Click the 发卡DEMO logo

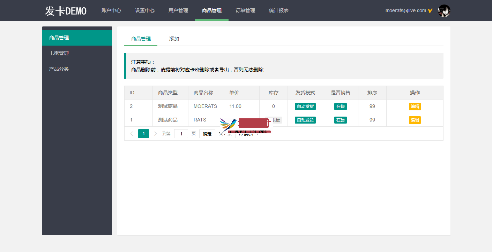click(x=66, y=11)
